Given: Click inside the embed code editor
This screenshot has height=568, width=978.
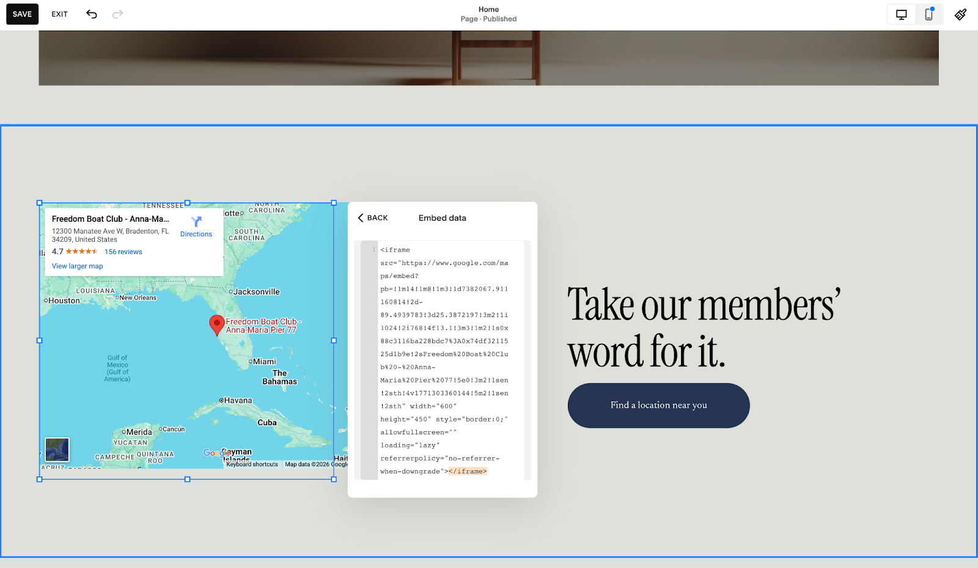Looking at the screenshot, I should click(443, 360).
